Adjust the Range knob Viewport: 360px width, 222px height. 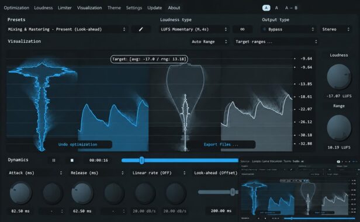pyautogui.click(x=339, y=127)
